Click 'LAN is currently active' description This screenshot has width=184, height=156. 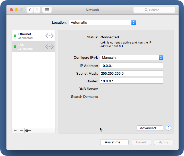[x=126, y=44]
